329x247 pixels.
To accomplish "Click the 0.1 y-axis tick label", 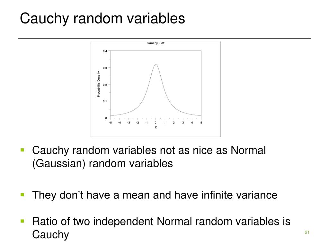I will tap(105, 101).
